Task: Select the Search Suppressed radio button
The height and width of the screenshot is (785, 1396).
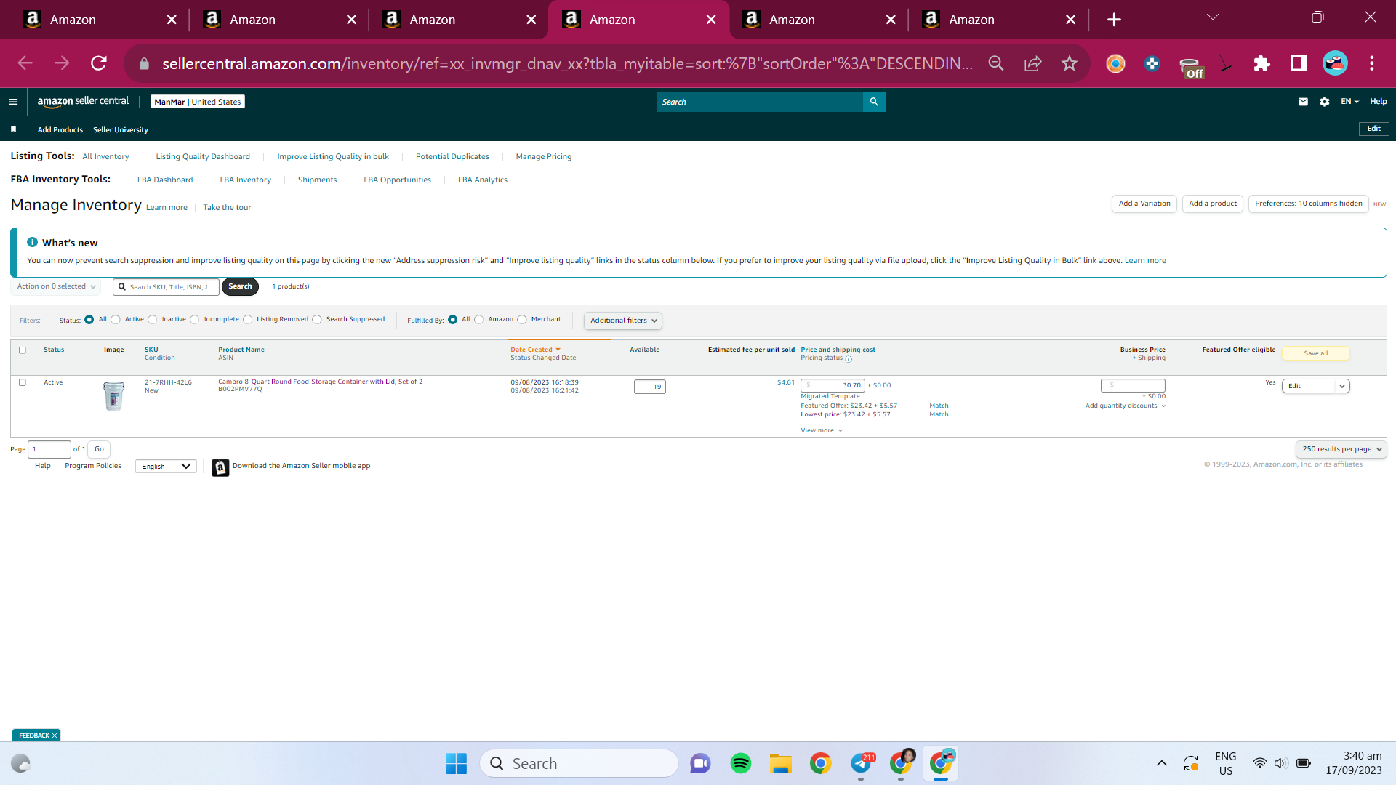Action: coord(317,320)
